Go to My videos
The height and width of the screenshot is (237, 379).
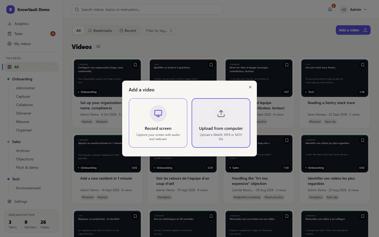(31, 44)
